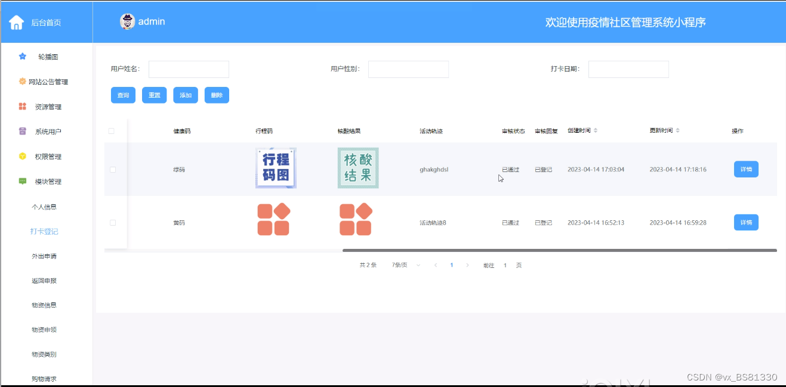This screenshot has width=786, height=387.
Task: Click the admin avatar icon
Action: click(128, 21)
